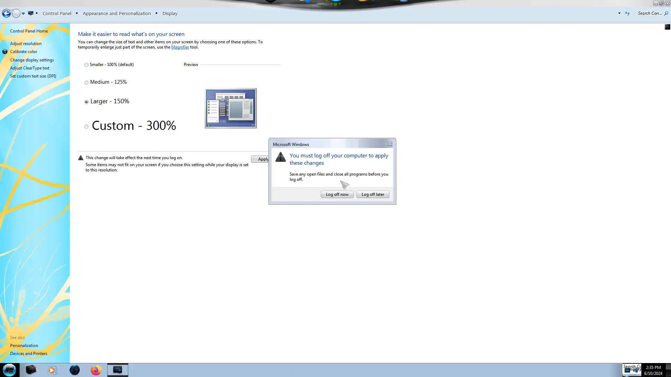Select Medium - 125% option
Viewport: 671px width, 377px height.
(86, 83)
